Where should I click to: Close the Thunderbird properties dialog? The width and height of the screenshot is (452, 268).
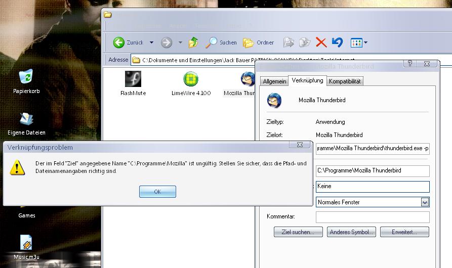(427, 64)
